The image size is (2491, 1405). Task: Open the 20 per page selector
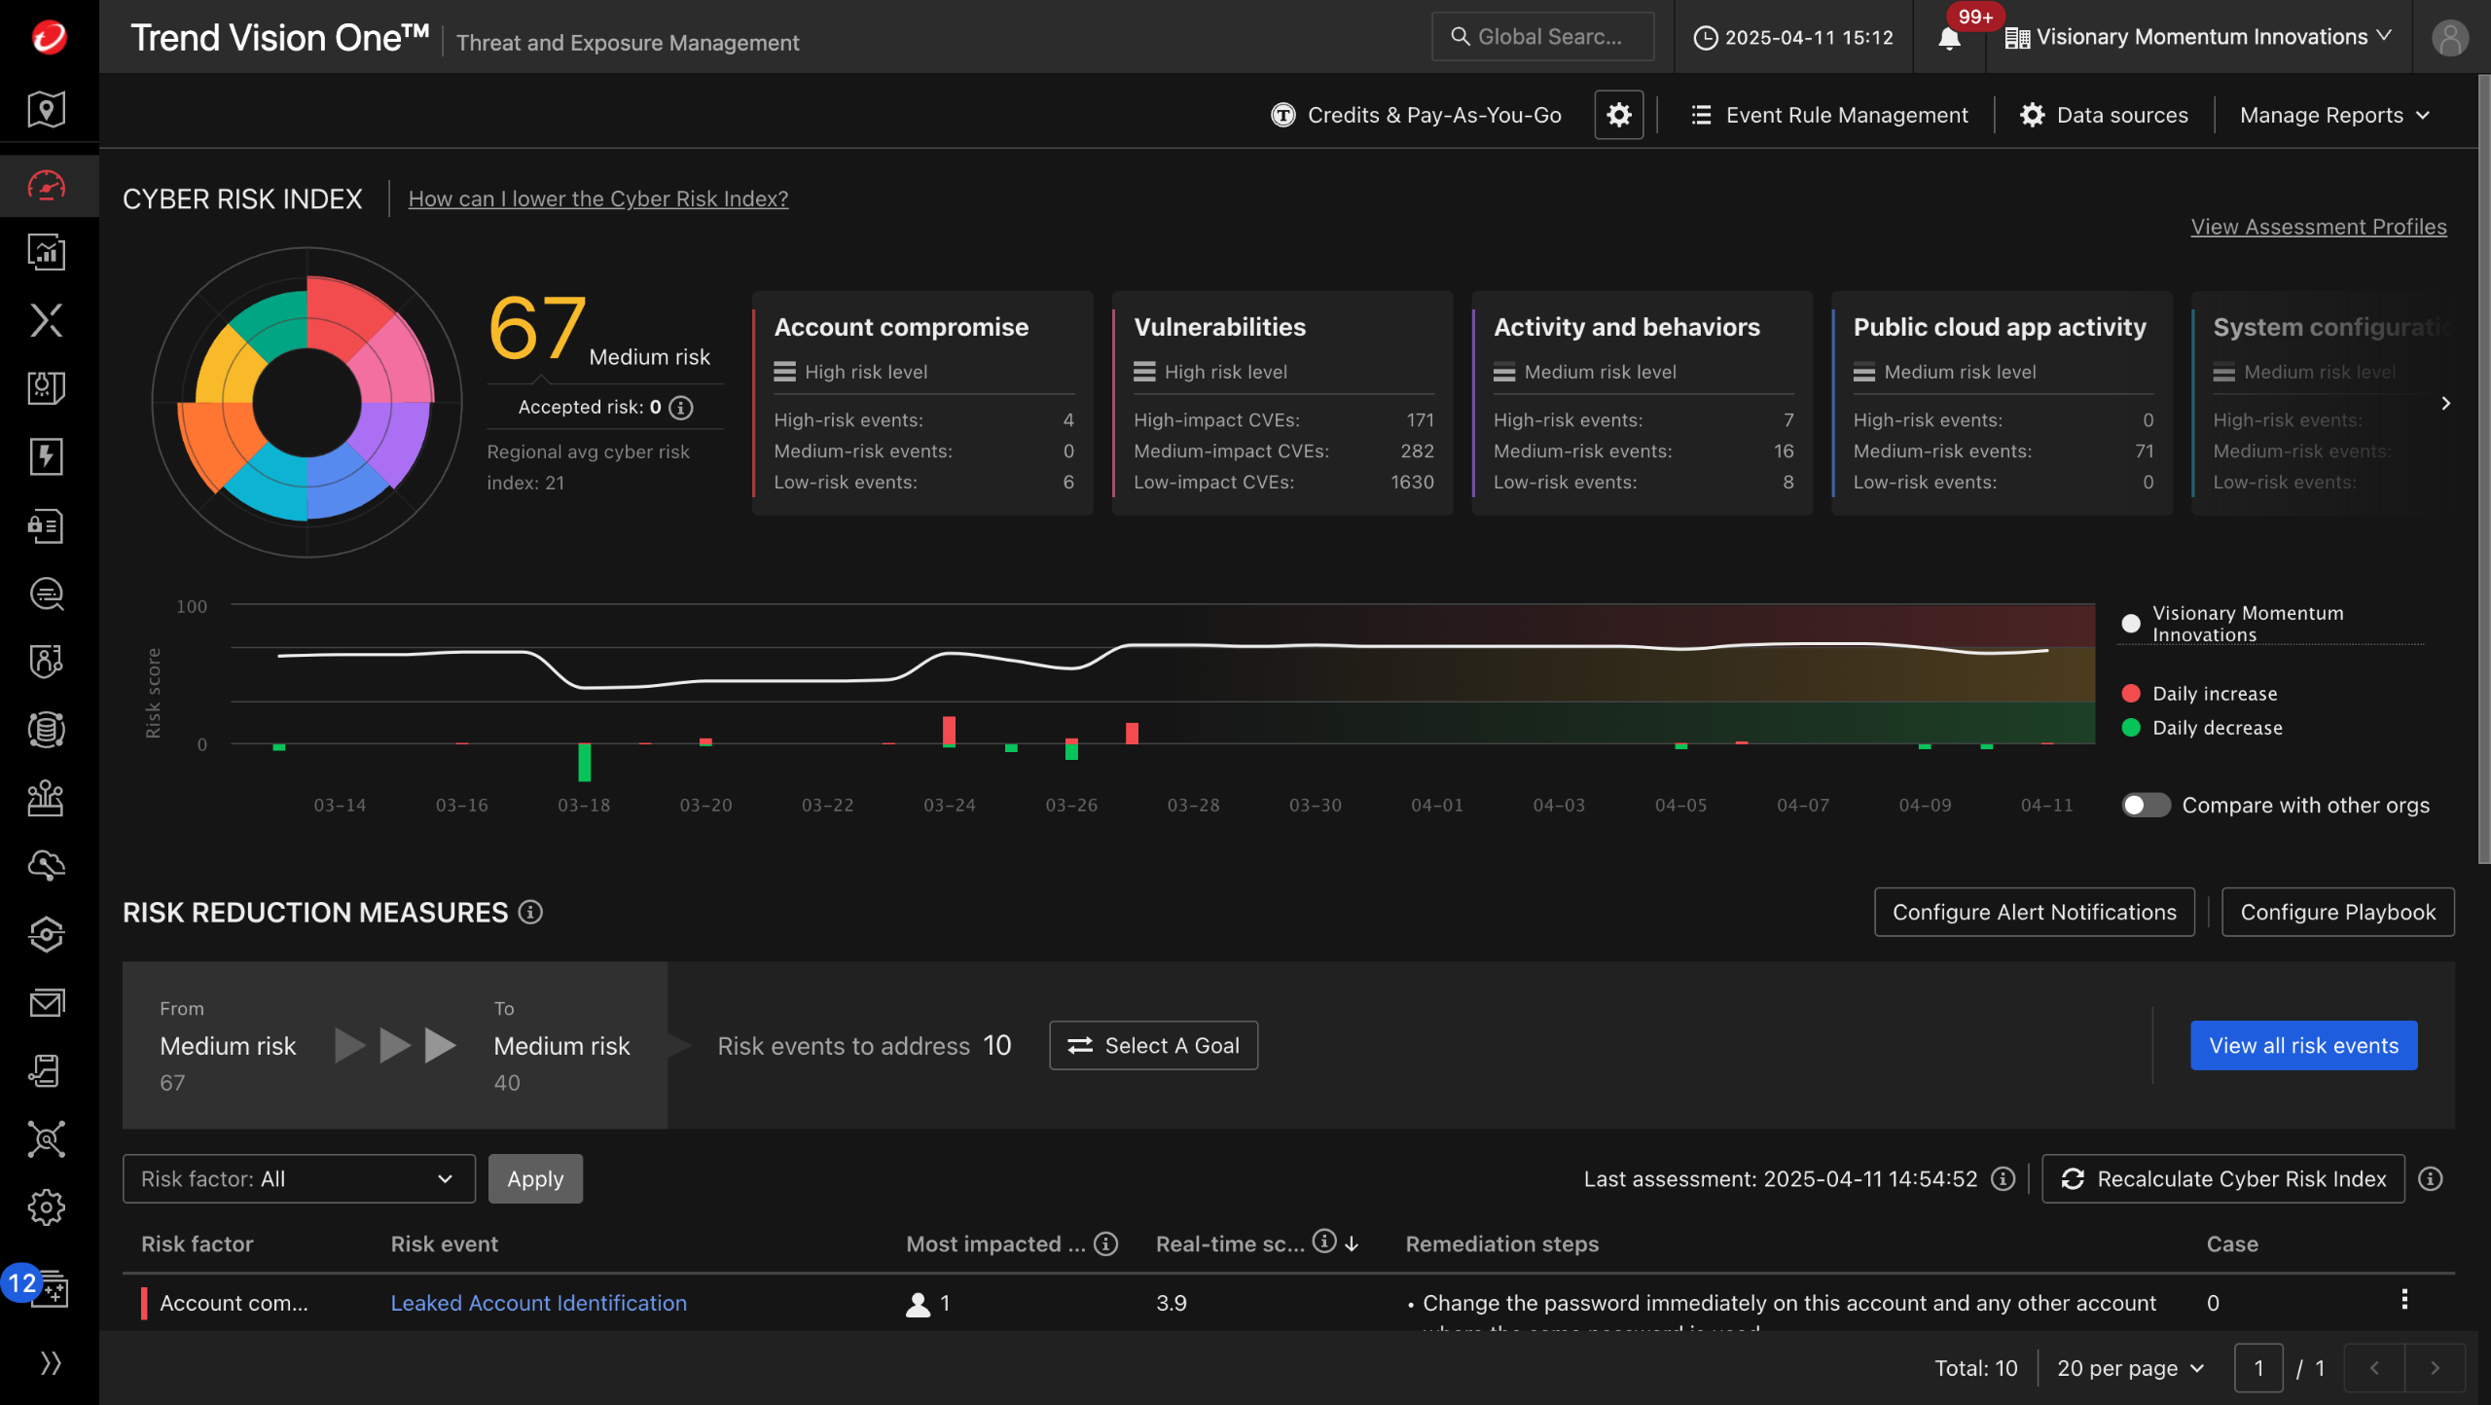click(x=2129, y=1368)
